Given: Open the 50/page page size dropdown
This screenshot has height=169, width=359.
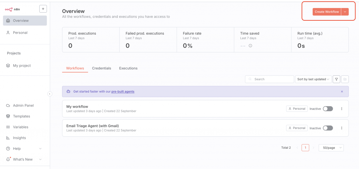Looking at the screenshot, I should tap(331, 148).
